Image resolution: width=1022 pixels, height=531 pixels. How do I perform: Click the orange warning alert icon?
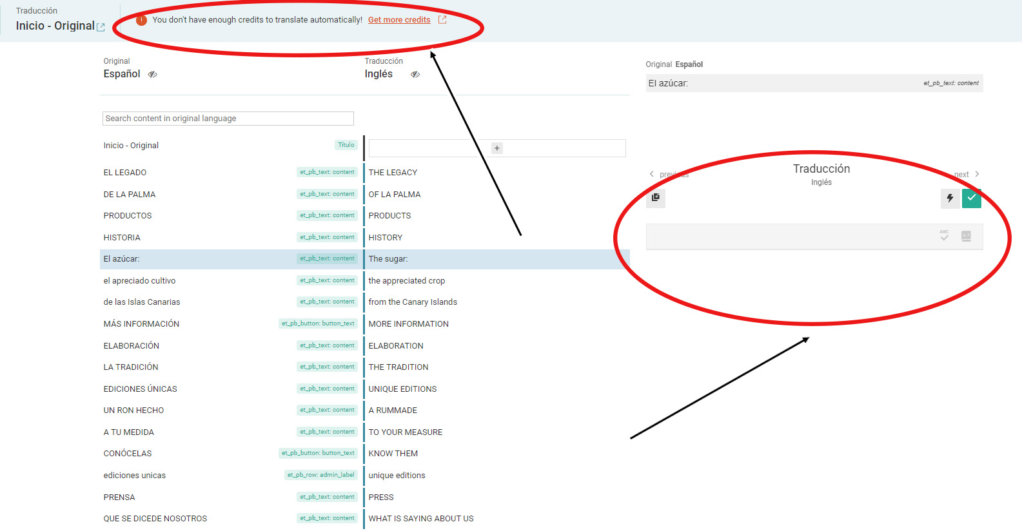tap(142, 20)
